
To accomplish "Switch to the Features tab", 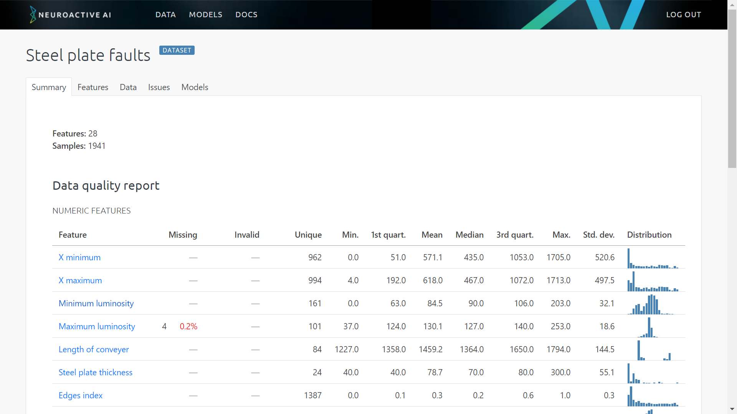I will click(x=93, y=87).
